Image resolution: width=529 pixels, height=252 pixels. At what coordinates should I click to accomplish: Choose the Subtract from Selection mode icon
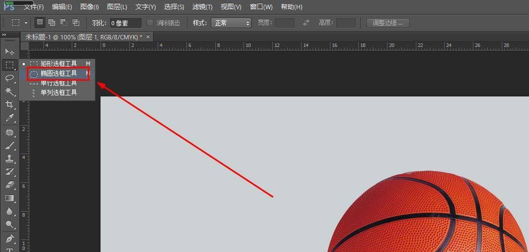tap(64, 23)
